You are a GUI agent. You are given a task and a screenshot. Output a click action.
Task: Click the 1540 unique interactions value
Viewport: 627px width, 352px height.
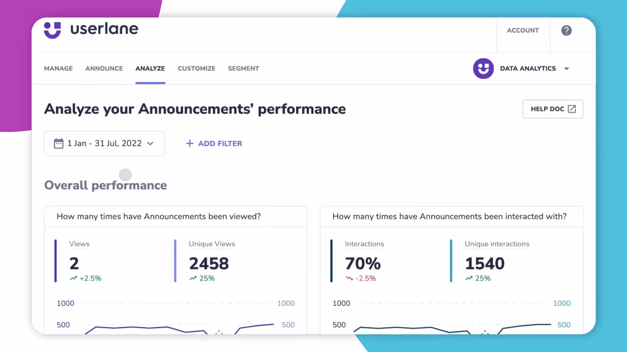pyautogui.click(x=485, y=263)
